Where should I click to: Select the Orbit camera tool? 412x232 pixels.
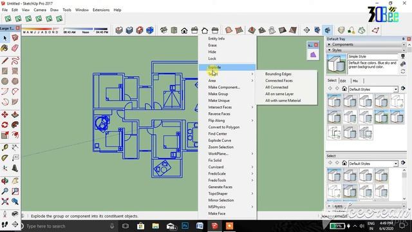(5, 180)
